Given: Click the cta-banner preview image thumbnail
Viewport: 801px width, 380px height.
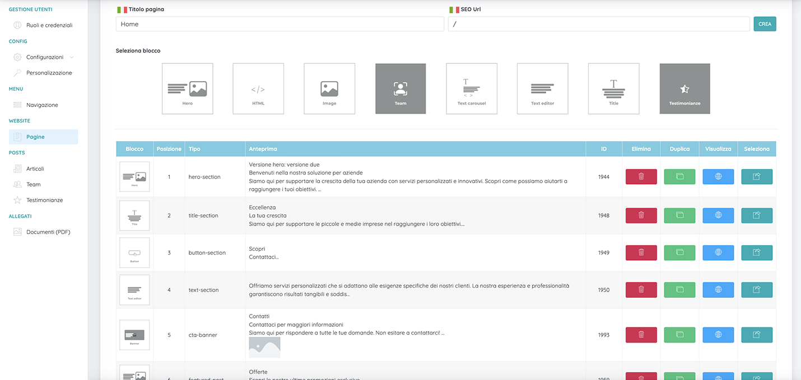Looking at the screenshot, I should point(264,348).
